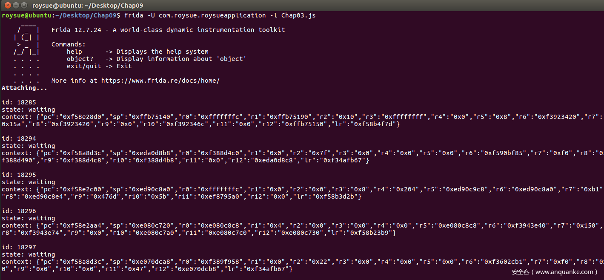
Task: Click the "help" command entry
Action: [74, 52]
